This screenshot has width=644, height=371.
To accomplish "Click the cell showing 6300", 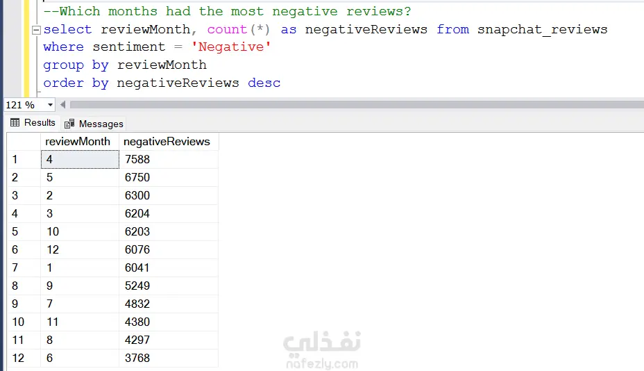I will [x=169, y=195].
